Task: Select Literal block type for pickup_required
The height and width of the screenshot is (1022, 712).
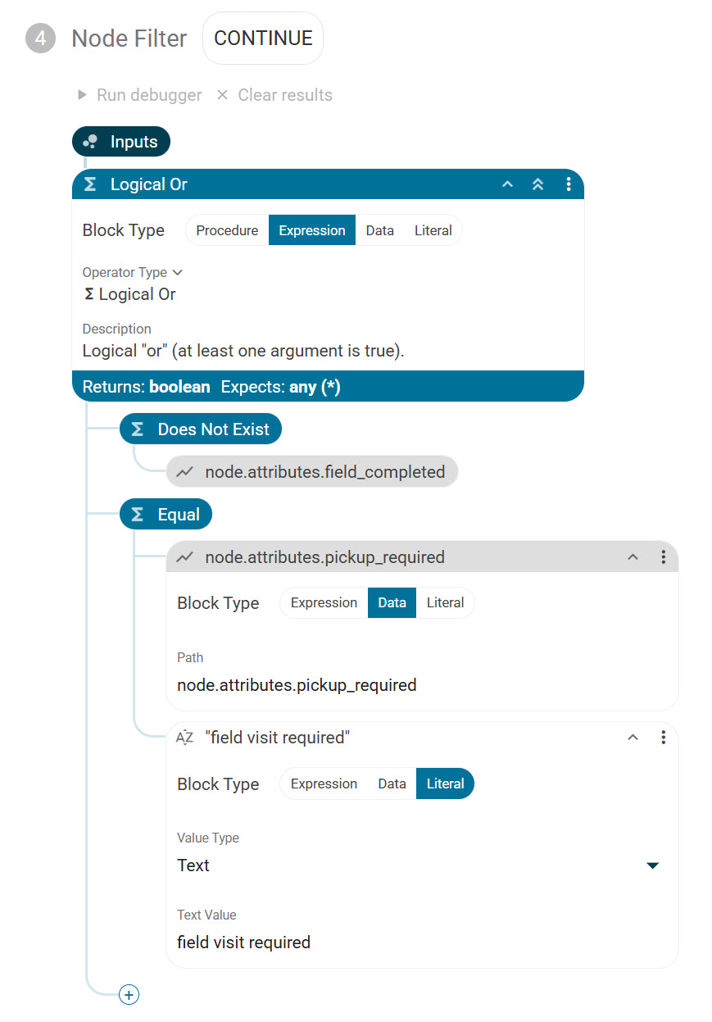Action: point(445,602)
